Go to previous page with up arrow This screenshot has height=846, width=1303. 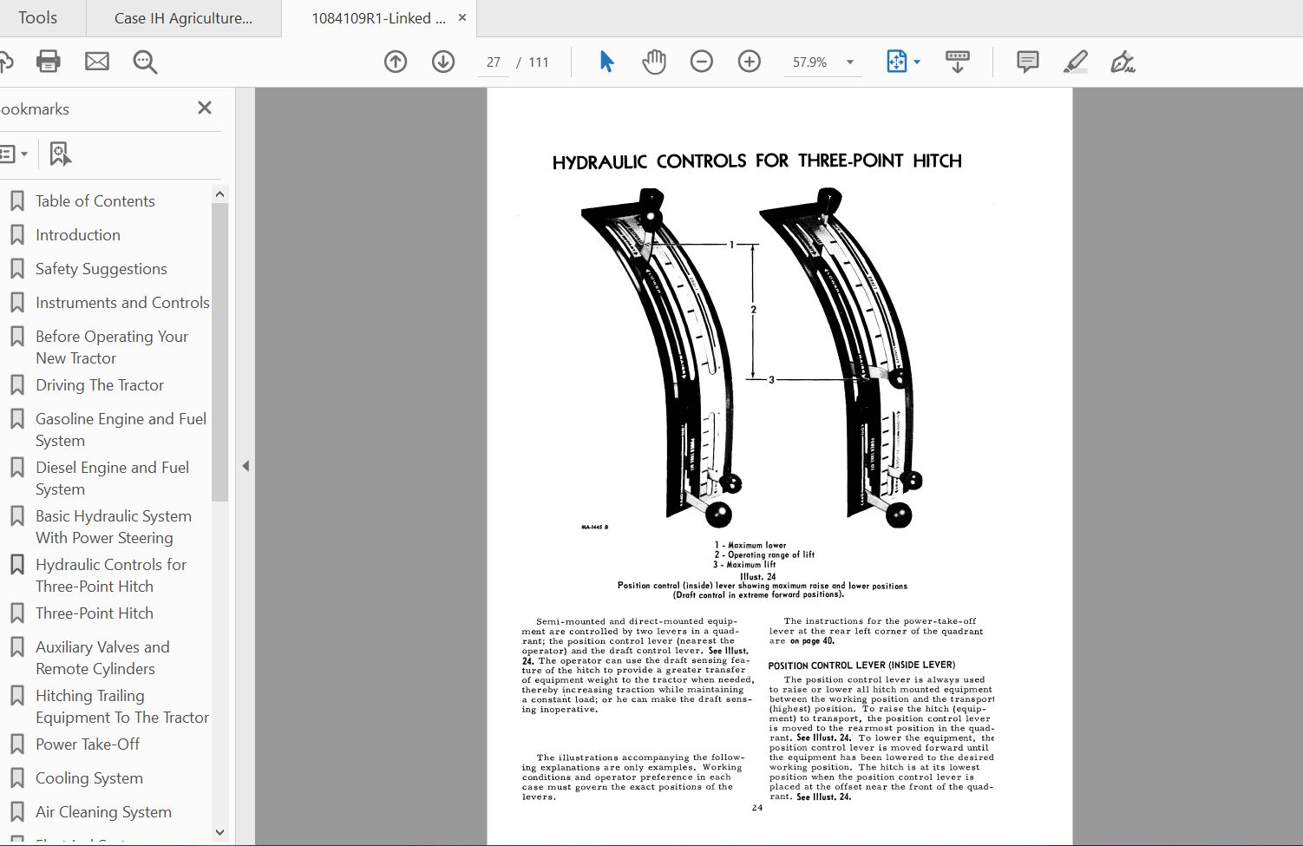click(x=396, y=62)
